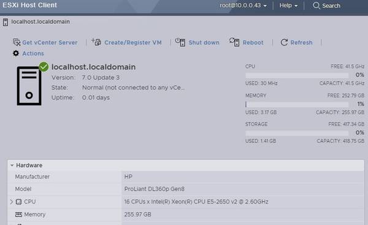Click the Refresh button

(301, 42)
